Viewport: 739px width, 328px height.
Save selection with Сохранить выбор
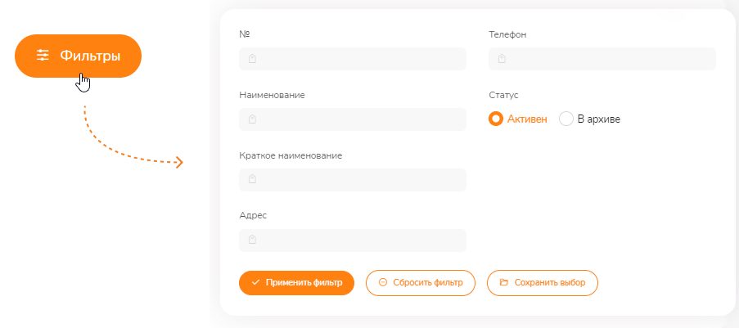pos(543,283)
